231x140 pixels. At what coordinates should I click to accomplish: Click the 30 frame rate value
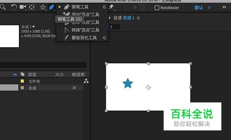[74, 88]
